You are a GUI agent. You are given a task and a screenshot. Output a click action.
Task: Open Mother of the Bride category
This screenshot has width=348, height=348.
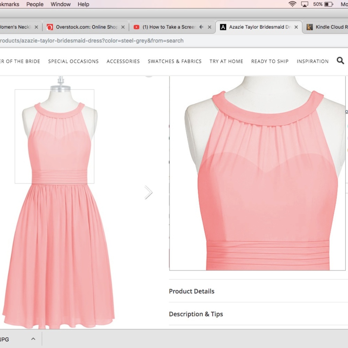[x=20, y=61]
